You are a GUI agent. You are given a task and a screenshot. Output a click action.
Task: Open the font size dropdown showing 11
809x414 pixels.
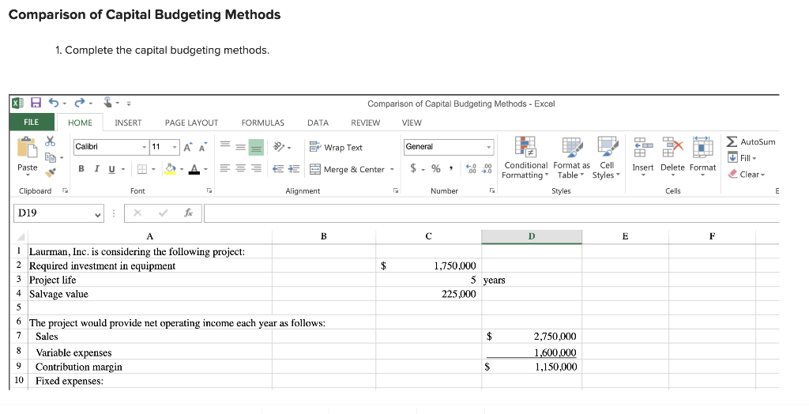pos(175,147)
